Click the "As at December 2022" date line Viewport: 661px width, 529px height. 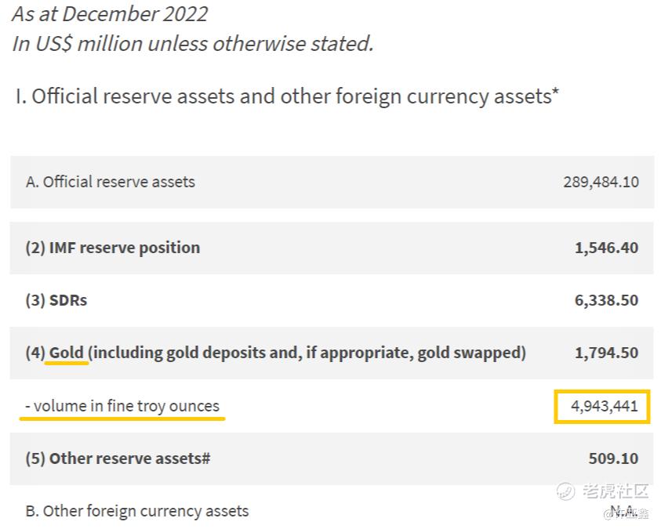coord(110,14)
